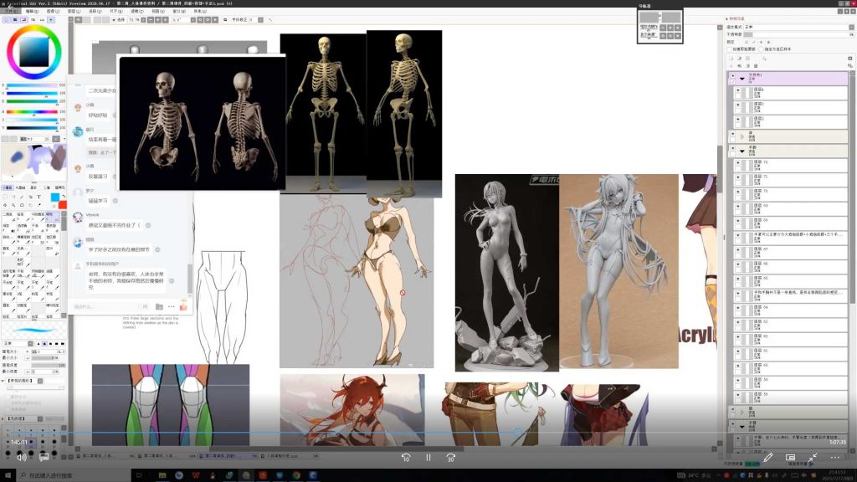Toggle the selection source radio option
The image size is (857, 482).
click(762, 49)
